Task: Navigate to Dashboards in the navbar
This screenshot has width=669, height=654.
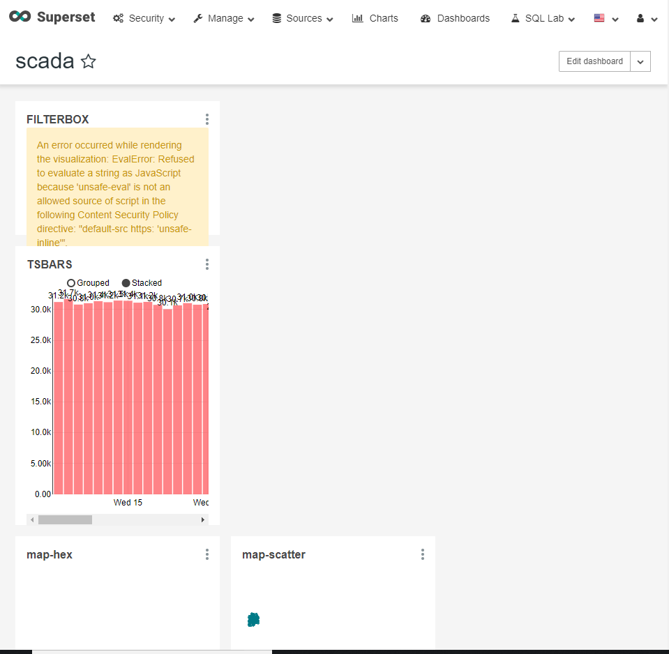Action: point(454,18)
